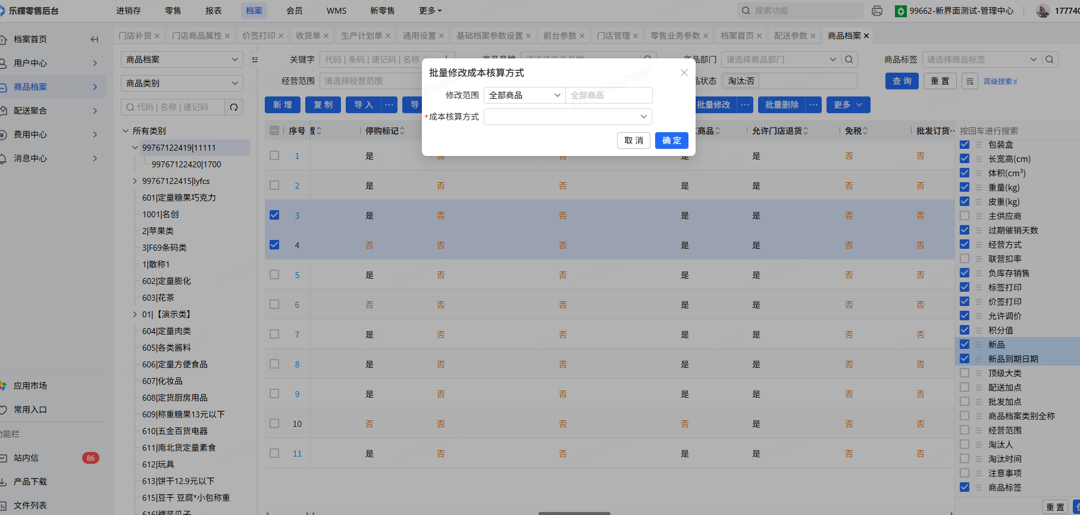
Task: Click the 按回车进行搜索 column search field
Action: (1018, 131)
